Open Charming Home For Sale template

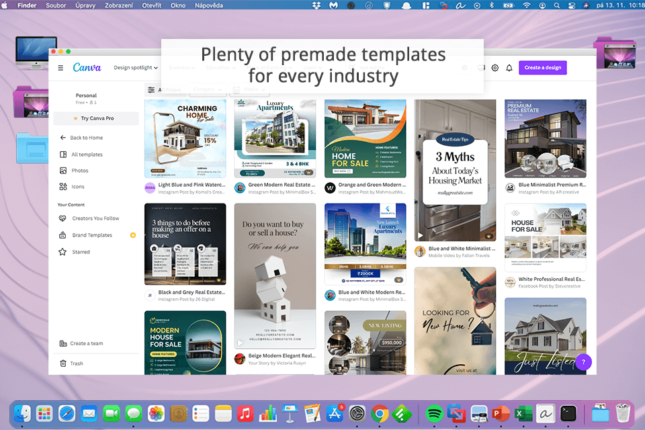point(185,138)
